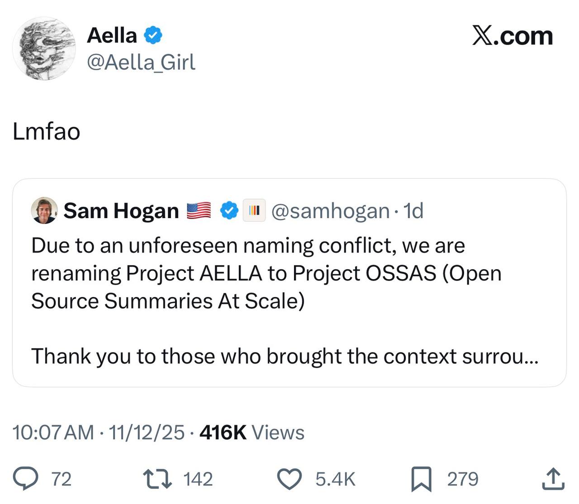This screenshot has height=504, width=579.
Task: Open the @samhogan handle
Action: [330, 210]
